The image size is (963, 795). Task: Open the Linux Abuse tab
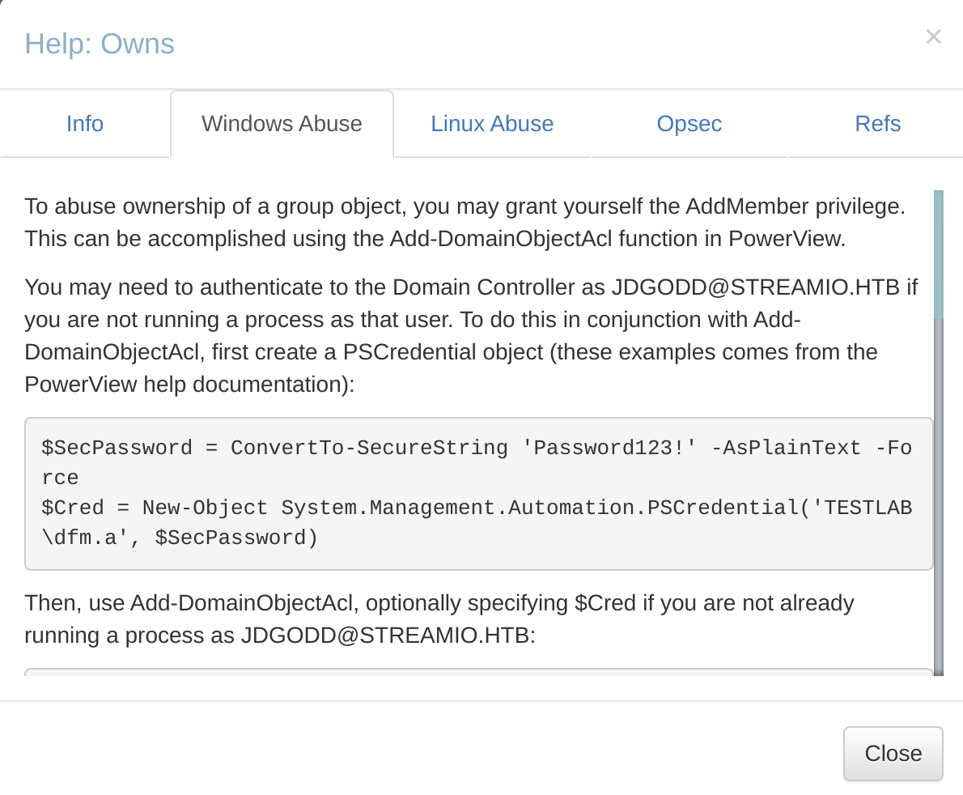coord(492,124)
